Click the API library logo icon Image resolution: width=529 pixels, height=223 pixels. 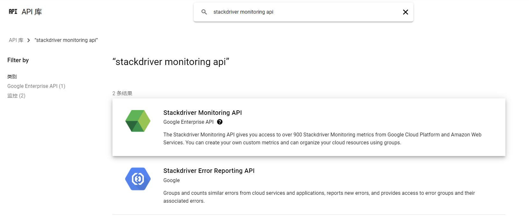(x=13, y=12)
